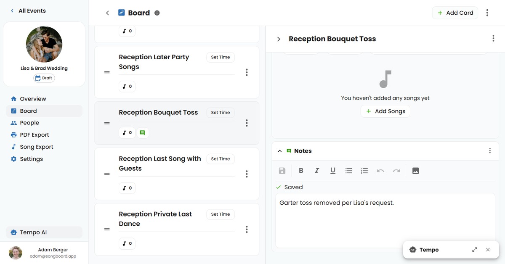Open the Notes panel options menu
Screen dimensions: 505x264
(x=489, y=150)
